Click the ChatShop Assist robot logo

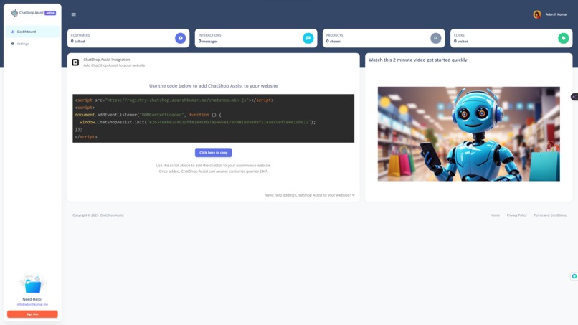tap(14, 13)
